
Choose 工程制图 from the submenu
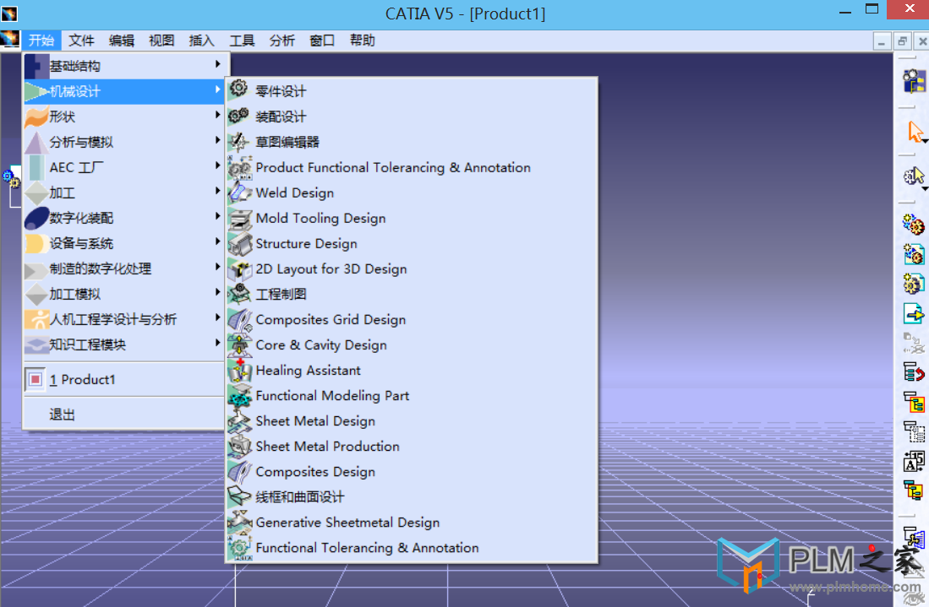coord(412,294)
